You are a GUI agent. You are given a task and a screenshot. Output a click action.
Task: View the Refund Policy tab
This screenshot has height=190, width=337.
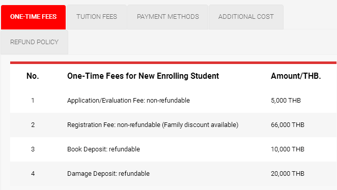(x=35, y=42)
